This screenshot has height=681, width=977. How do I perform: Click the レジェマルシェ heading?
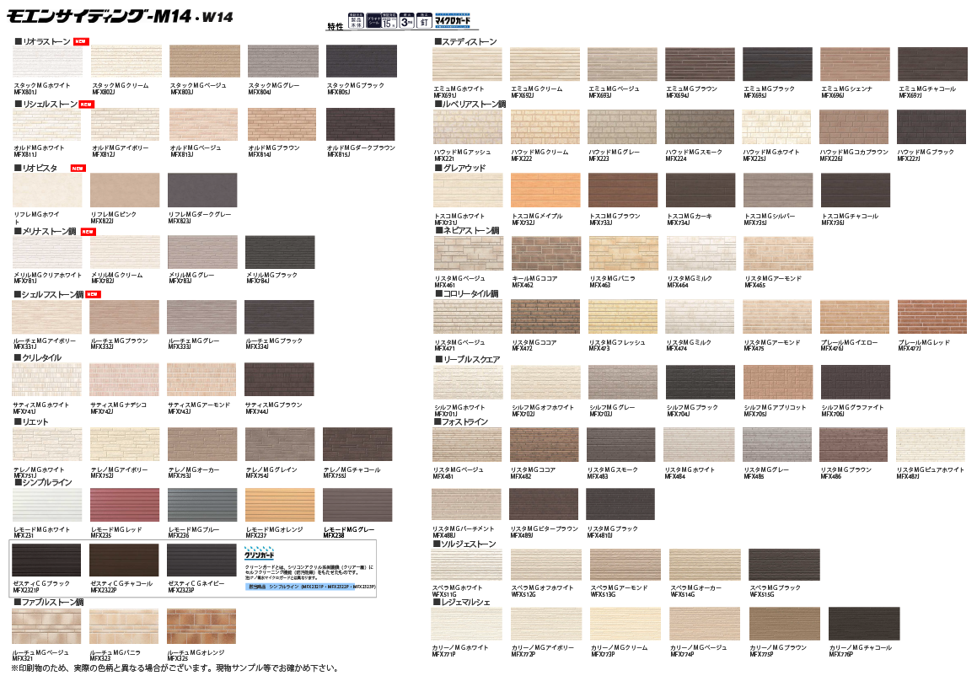click(462, 603)
